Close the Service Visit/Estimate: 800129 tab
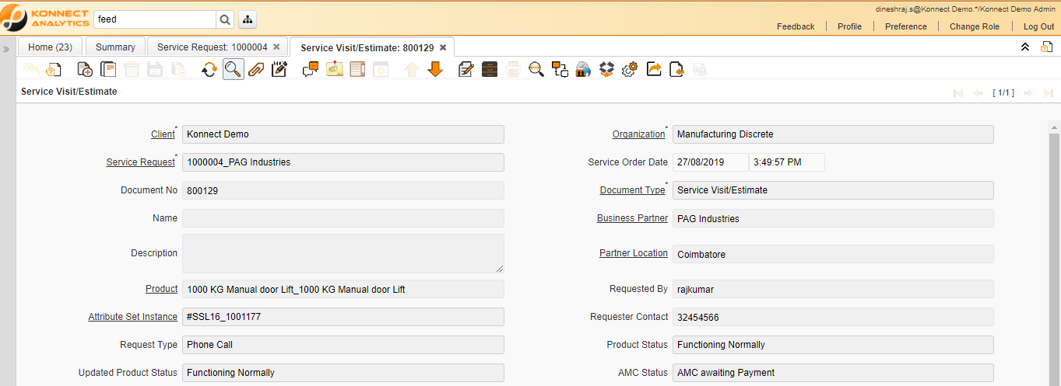 [x=443, y=47]
